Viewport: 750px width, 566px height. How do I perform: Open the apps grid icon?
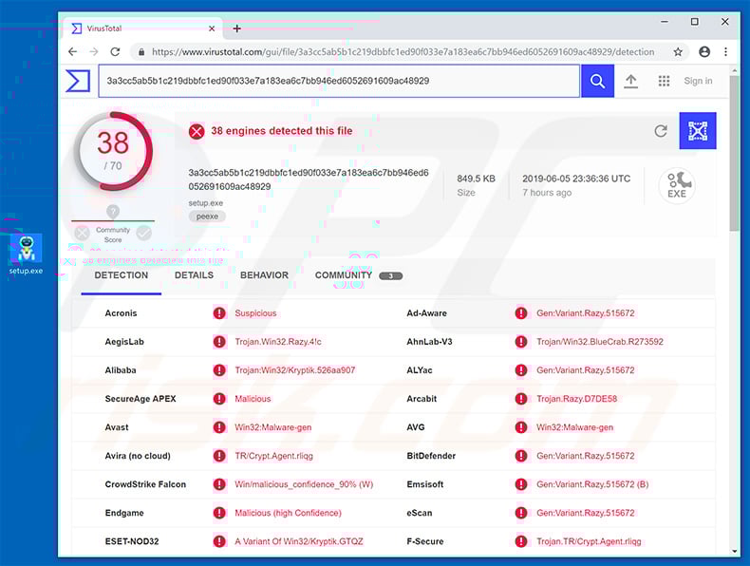tap(664, 82)
